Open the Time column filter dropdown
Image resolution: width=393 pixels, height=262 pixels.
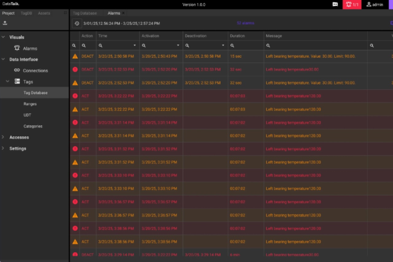pyautogui.click(x=134, y=45)
